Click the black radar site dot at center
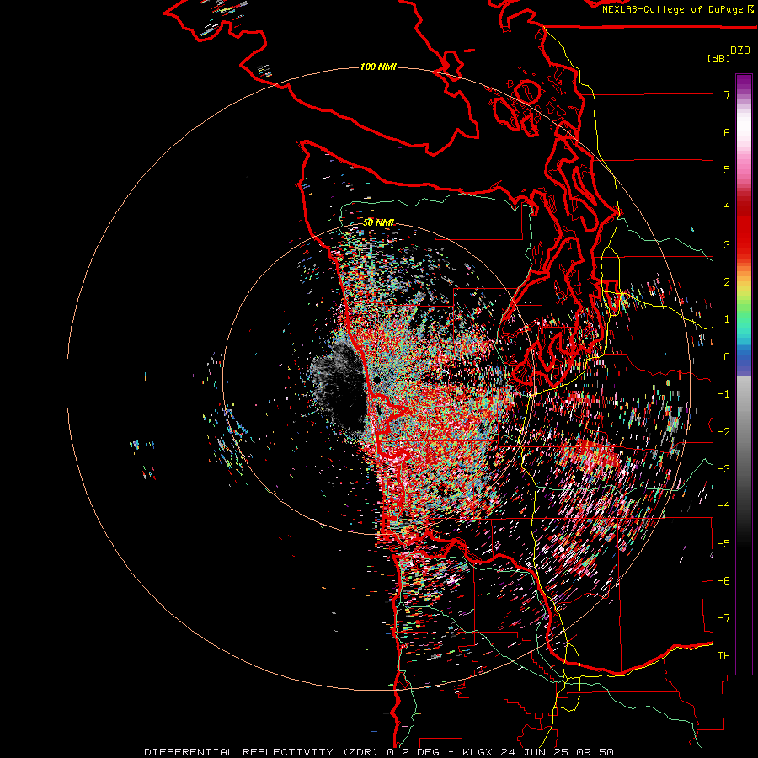The width and height of the screenshot is (758, 758). (377, 381)
